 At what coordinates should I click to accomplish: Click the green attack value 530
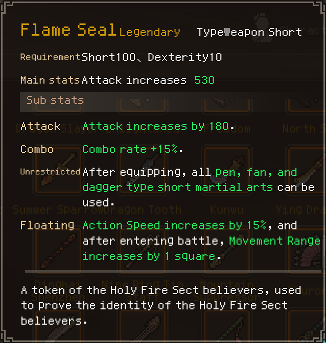[x=204, y=81]
